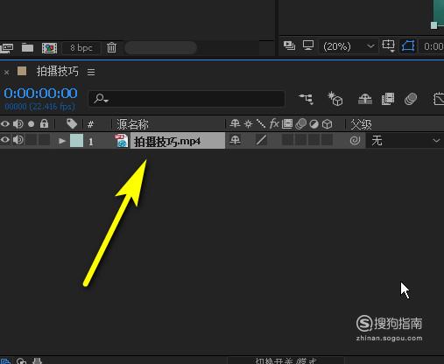Click the primary viewer monitor icon
The width and height of the screenshot is (444, 364).
pos(308,45)
